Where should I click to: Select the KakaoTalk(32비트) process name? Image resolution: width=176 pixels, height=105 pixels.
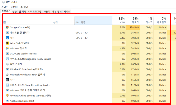click(x=19, y=43)
